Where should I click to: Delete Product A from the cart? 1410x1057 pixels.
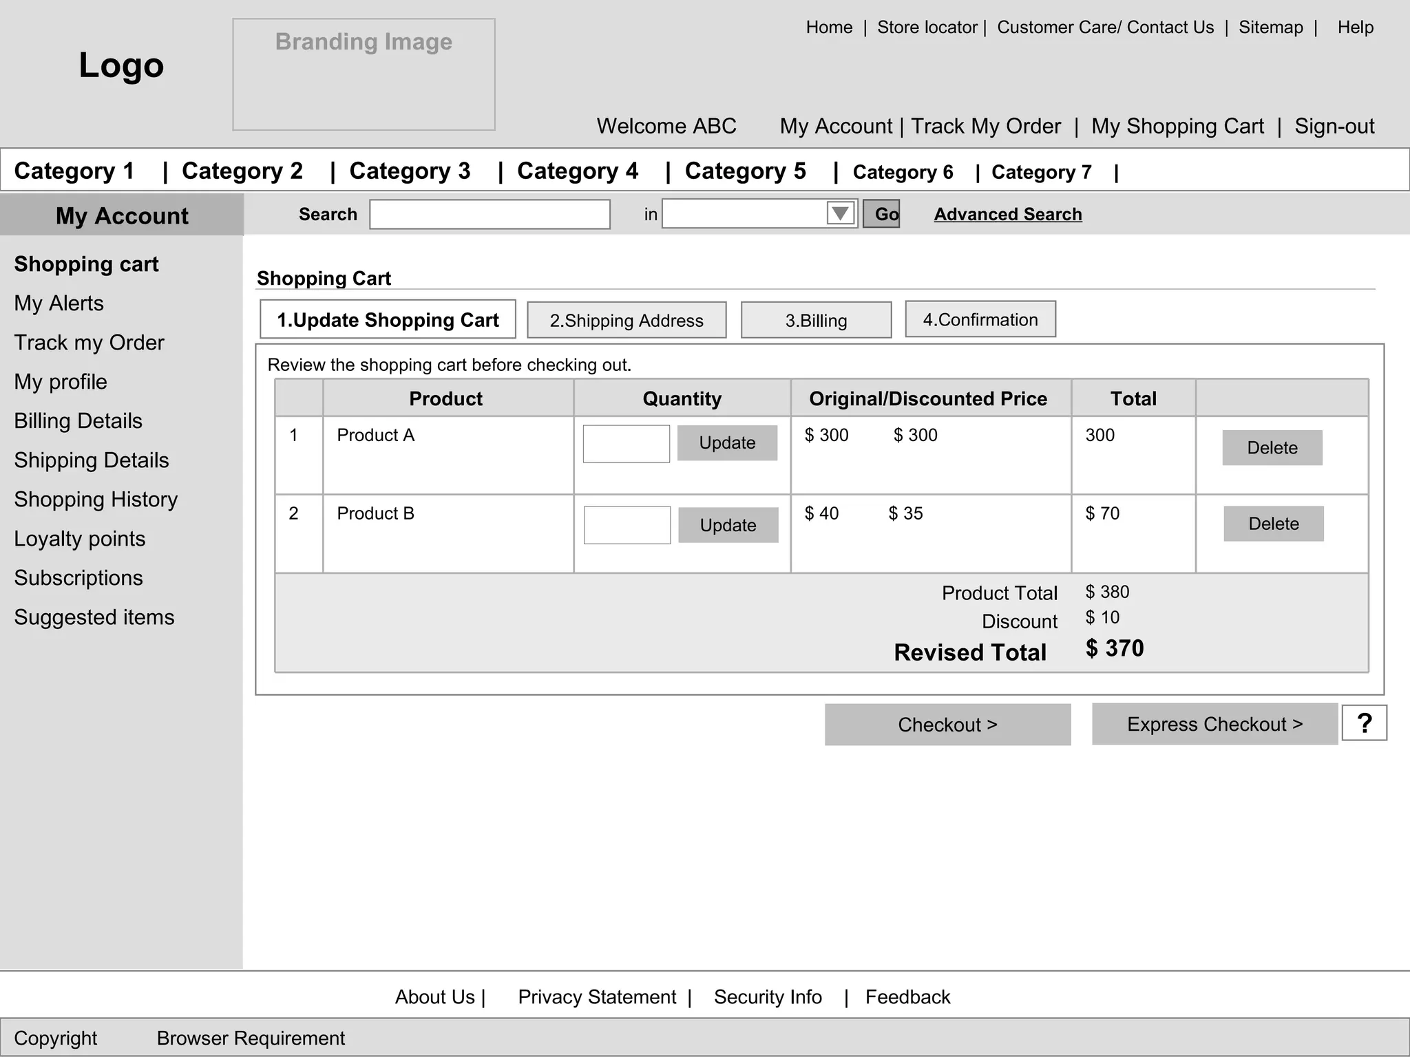click(x=1272, y=448)
